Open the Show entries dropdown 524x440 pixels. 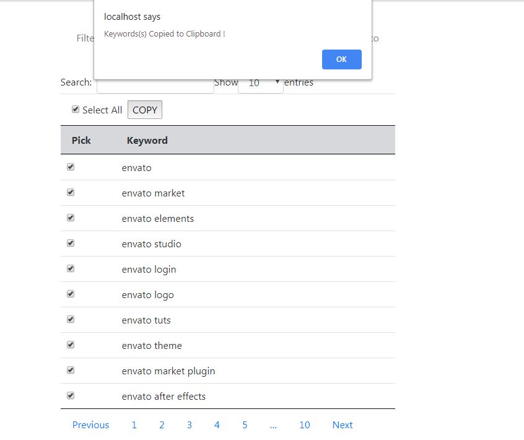pyautogui.click(x=261, y=83)
